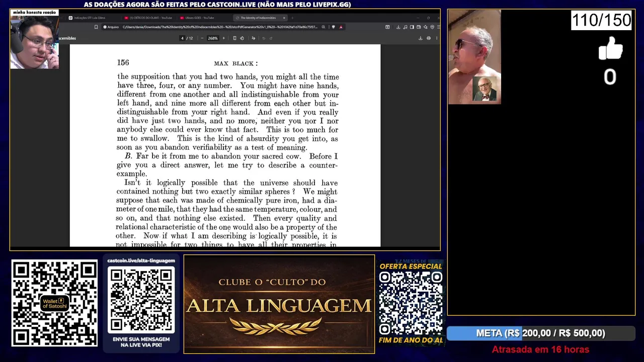644x362 pixels.
Task: Toggle the browser sidebar panel icon
Action: [412, 27]
